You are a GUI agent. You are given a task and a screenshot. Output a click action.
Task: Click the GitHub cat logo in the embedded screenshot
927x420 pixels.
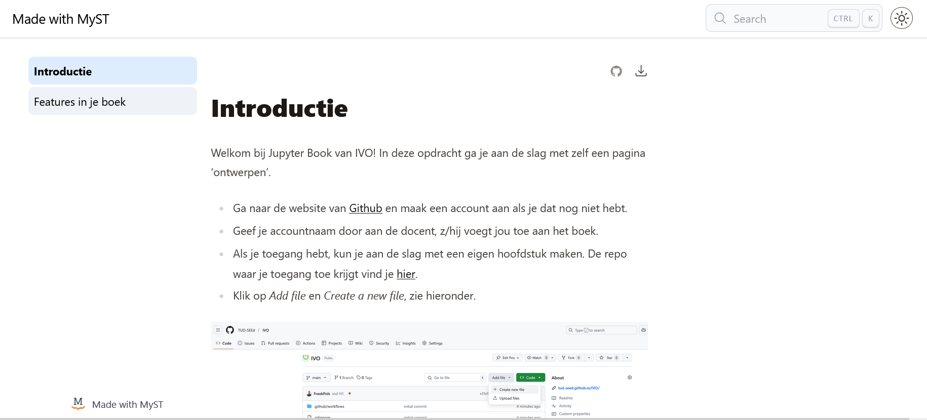(230, 329)
